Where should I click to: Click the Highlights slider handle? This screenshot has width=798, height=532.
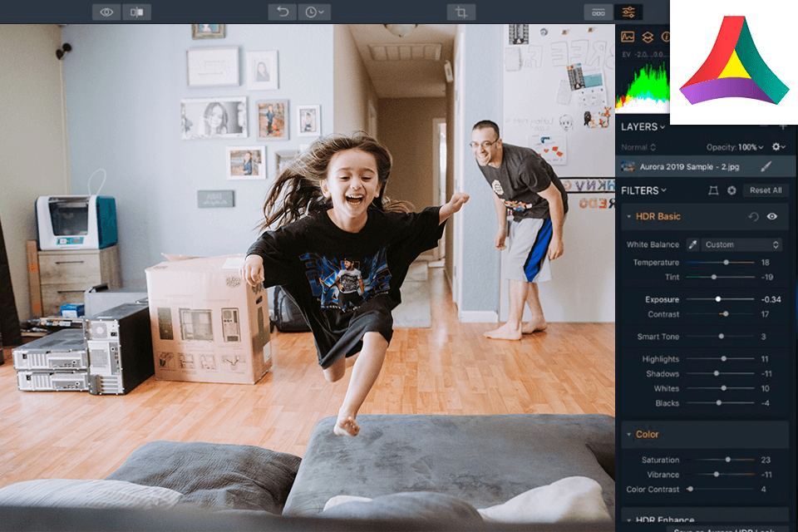click(724, 359)
